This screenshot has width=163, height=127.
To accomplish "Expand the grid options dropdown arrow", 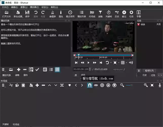I will pos(126,63).
